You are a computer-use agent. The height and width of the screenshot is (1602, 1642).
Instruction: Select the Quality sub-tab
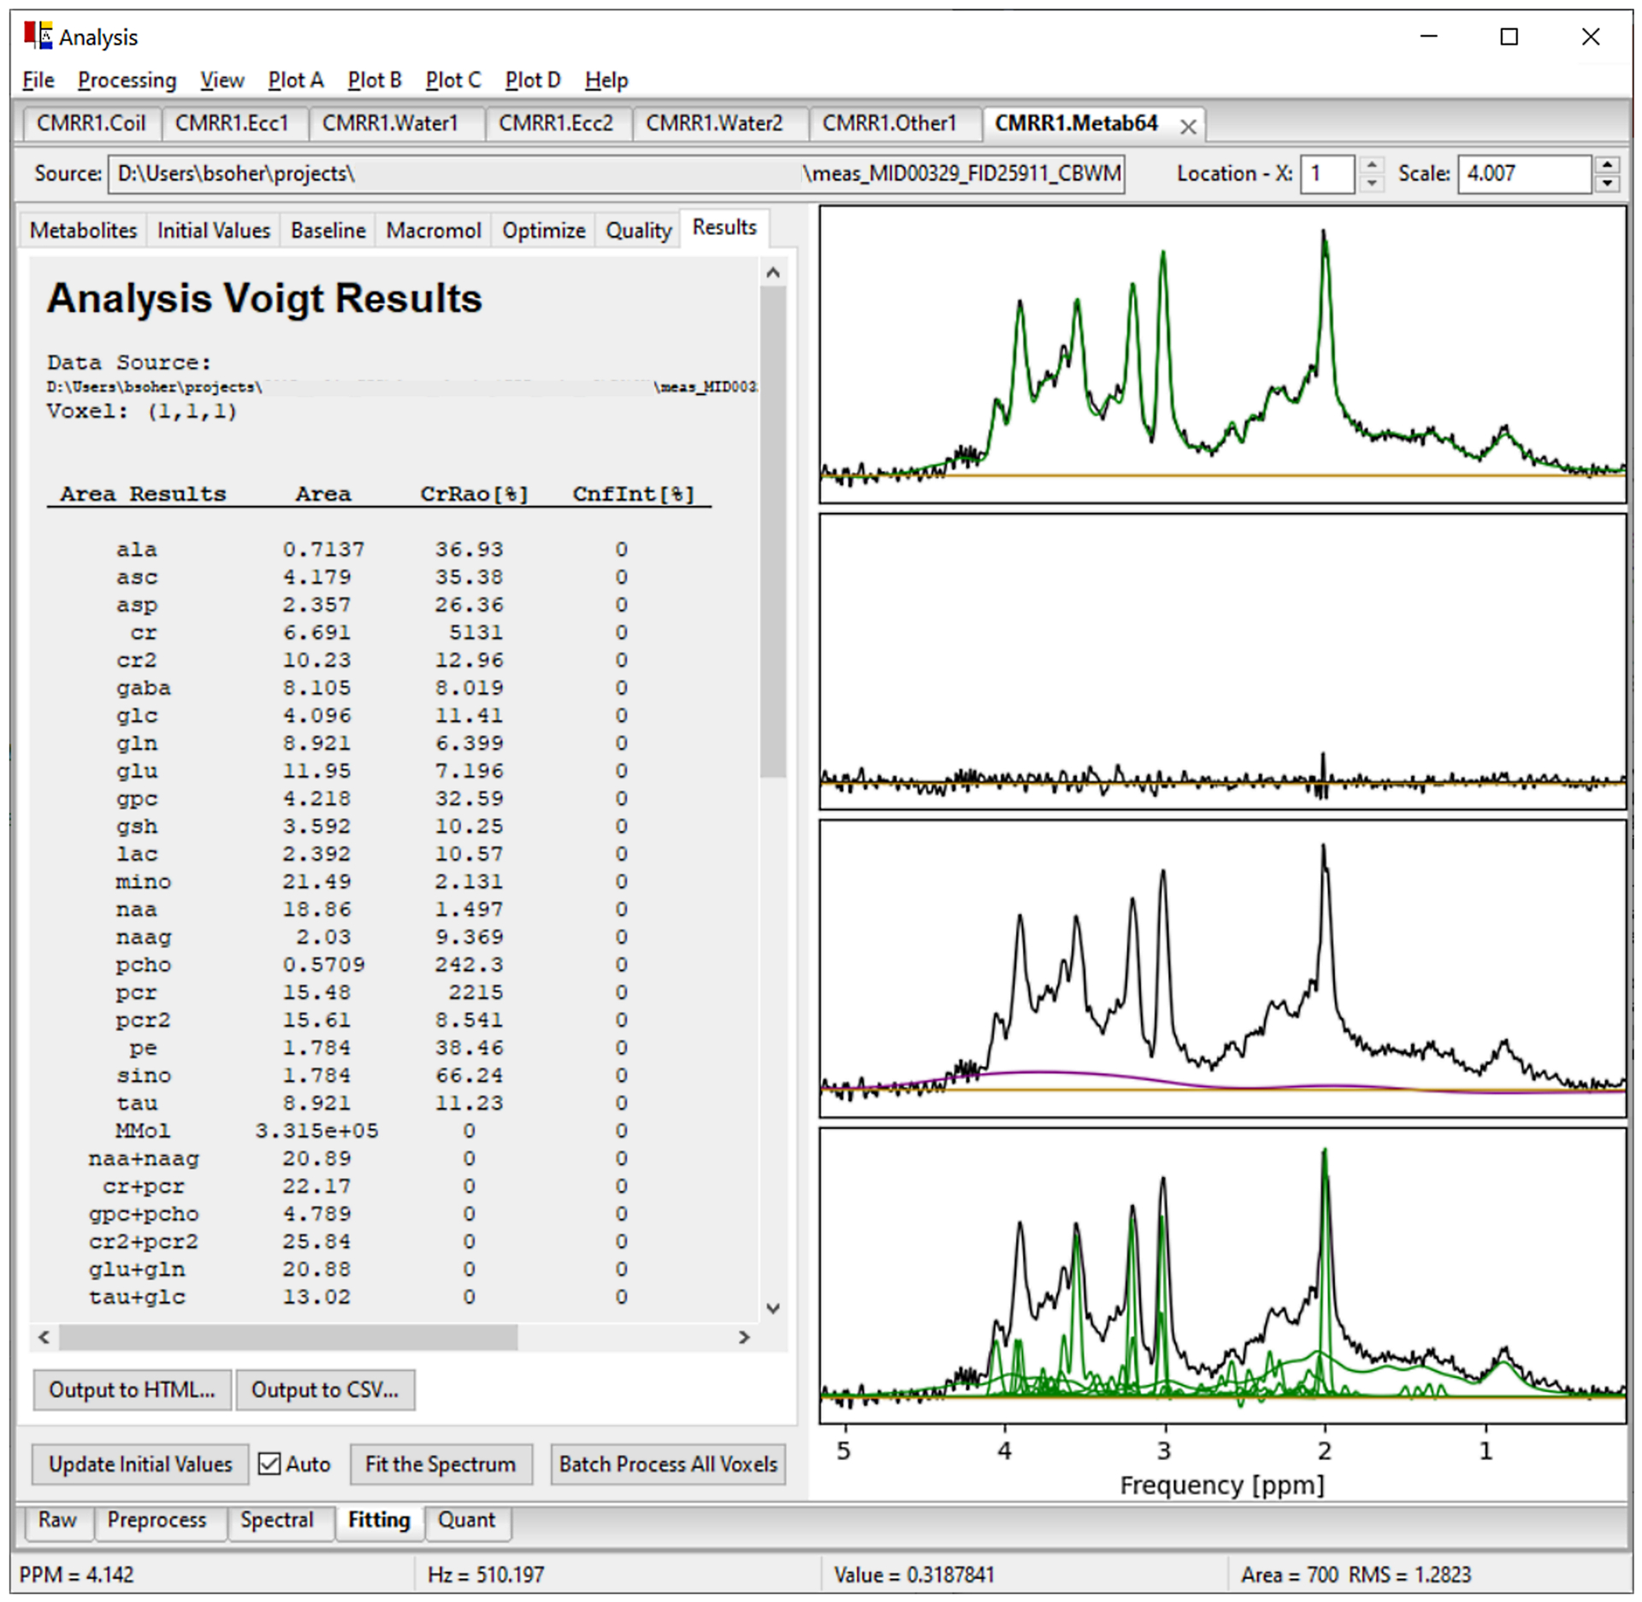point(638,230)
